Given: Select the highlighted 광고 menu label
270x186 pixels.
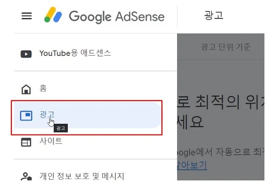Looking at the screenshot, I should click(x=47, y=115).
